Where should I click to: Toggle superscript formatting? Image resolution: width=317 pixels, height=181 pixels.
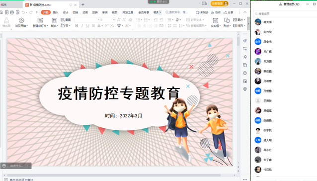106,26
